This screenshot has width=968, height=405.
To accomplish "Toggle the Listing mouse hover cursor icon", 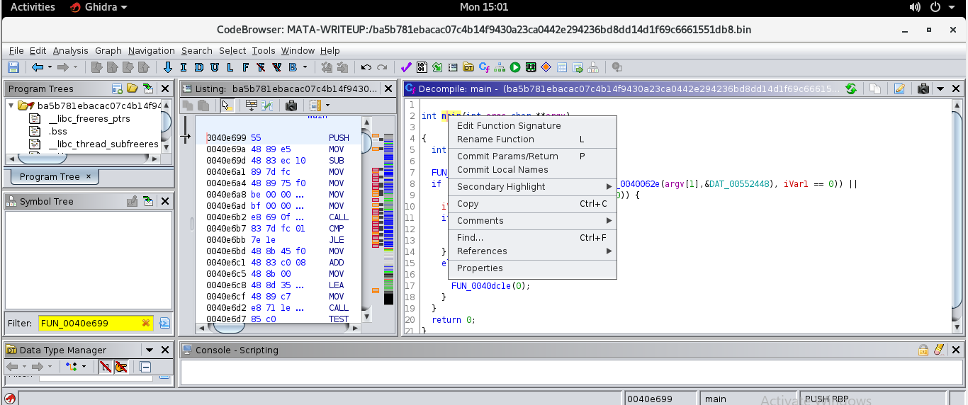I will [227, 105].
